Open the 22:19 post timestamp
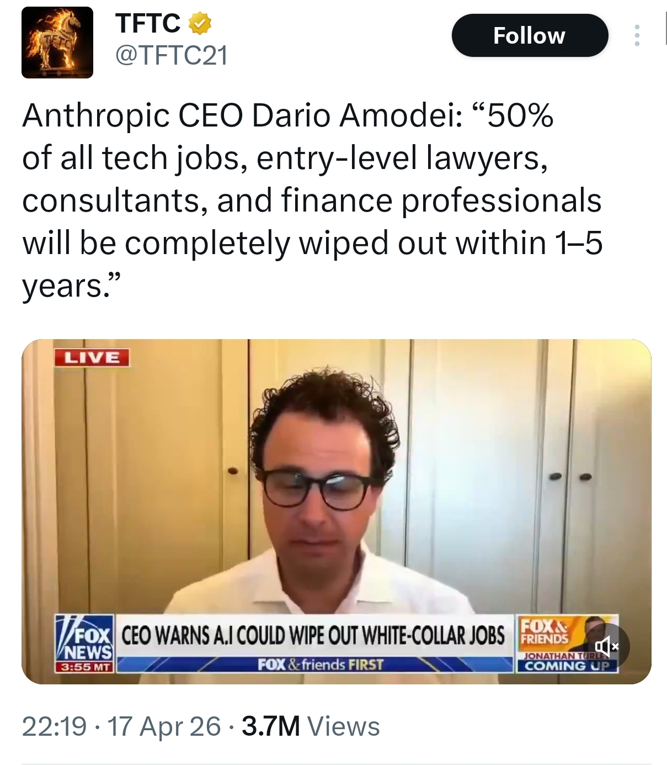Screen dimensions: 667x765 click(55, 726)
